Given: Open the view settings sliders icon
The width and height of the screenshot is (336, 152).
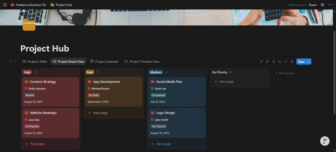Looking at the screenshot, I should (292, 61).
